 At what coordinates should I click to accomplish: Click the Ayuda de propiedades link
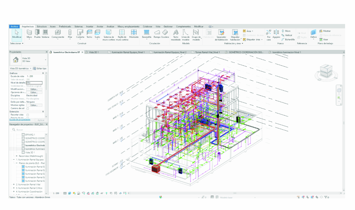click(x=20, y=119)
